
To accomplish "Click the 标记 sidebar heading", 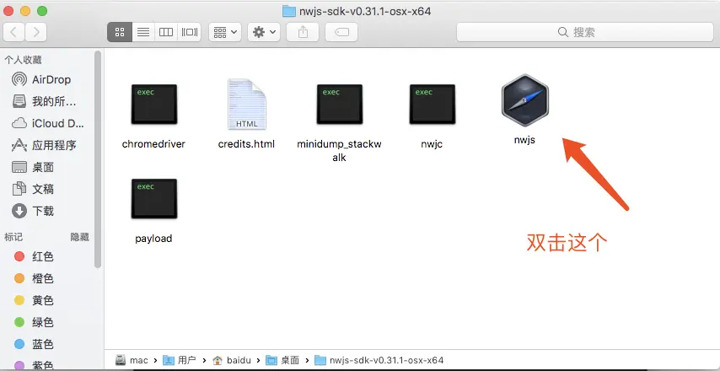I will click(13, 237).
